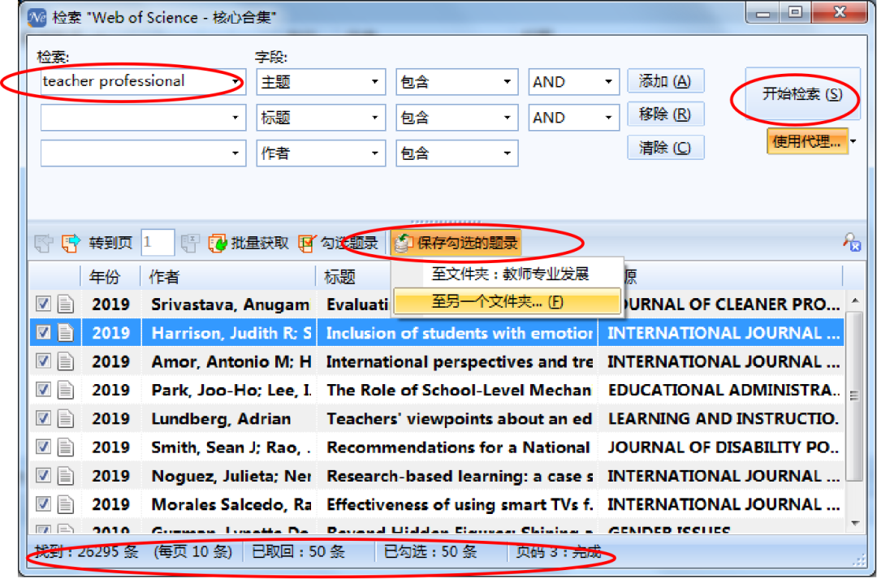Screen dimensions: 877x579
Task: Select 'Effectiveness of using smart TVs f.' title
Action: tap(460, 504)
